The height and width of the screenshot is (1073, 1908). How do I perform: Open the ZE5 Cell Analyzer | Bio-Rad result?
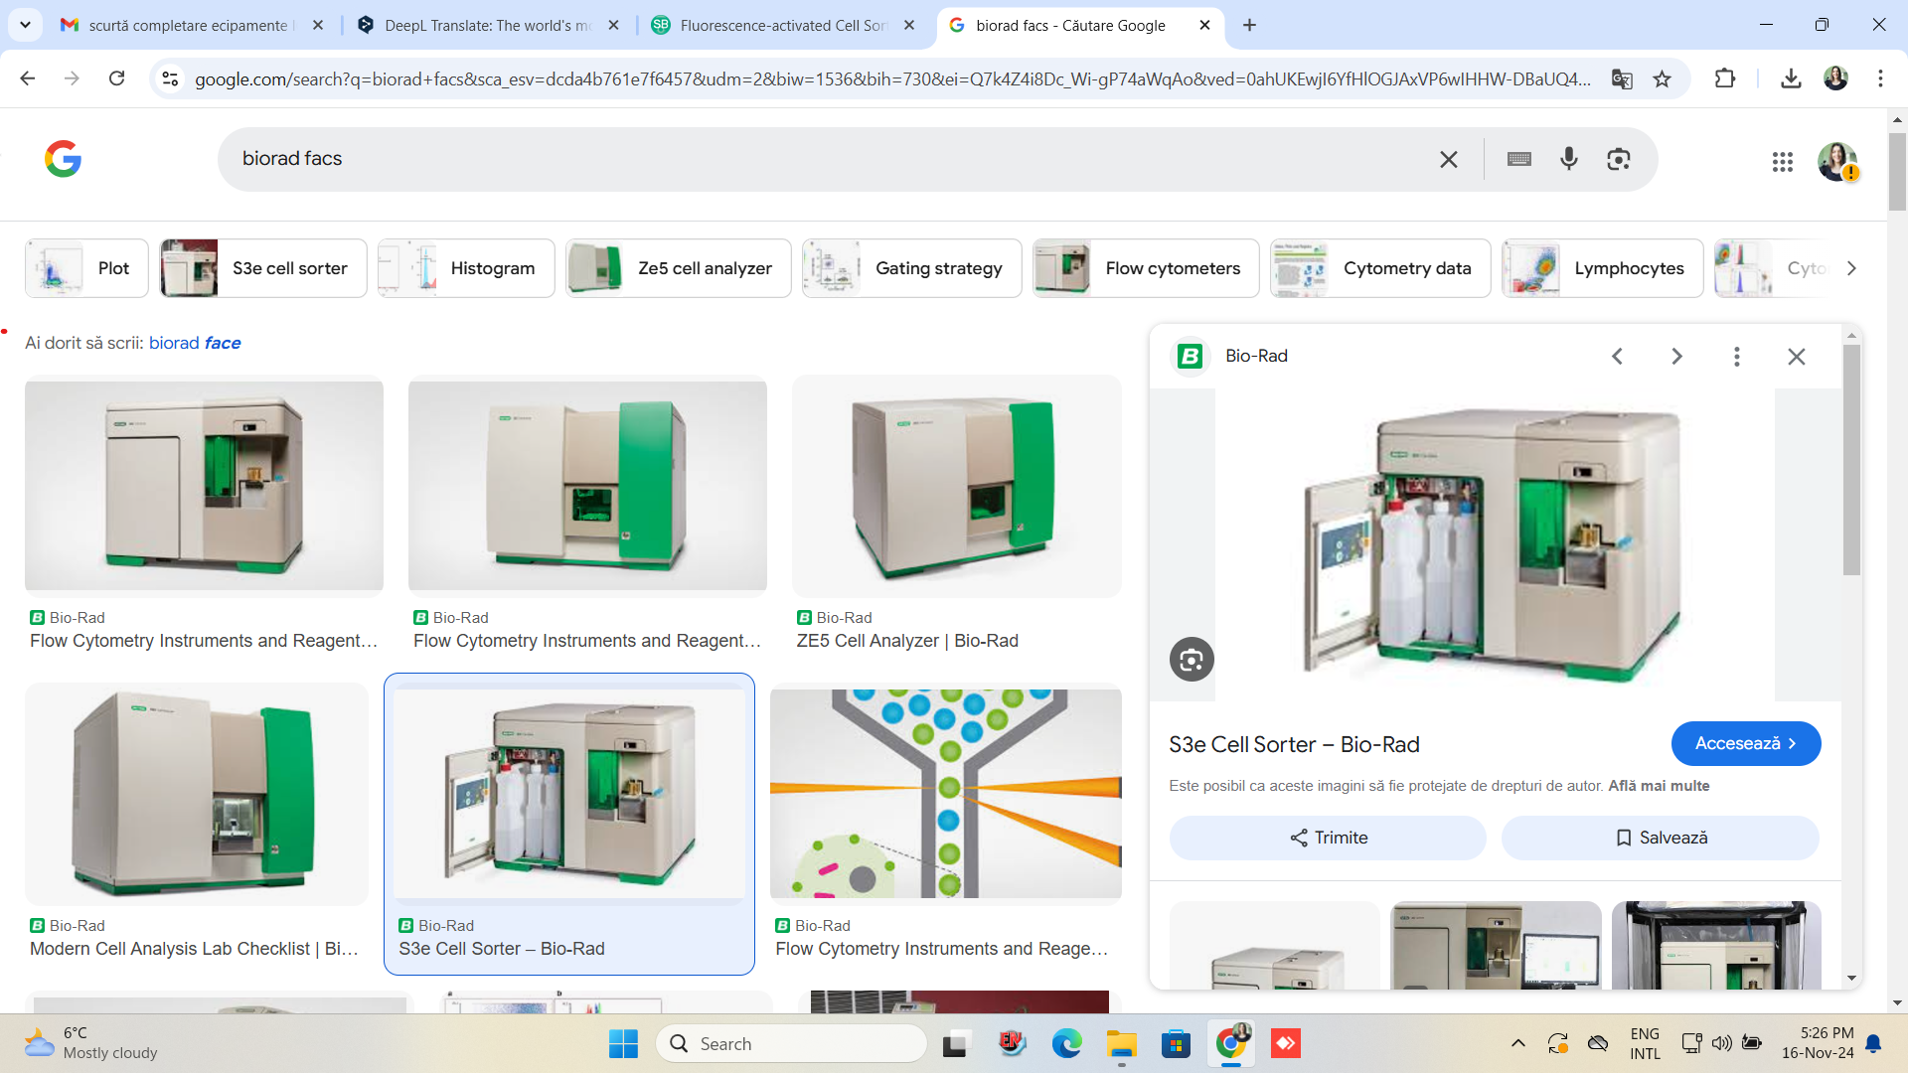[907, 641]
